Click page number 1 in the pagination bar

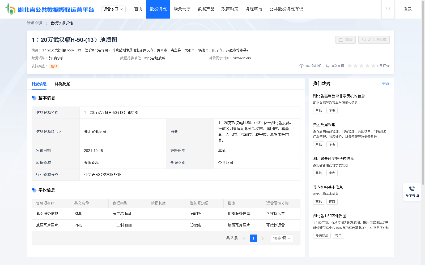[253, 238]
